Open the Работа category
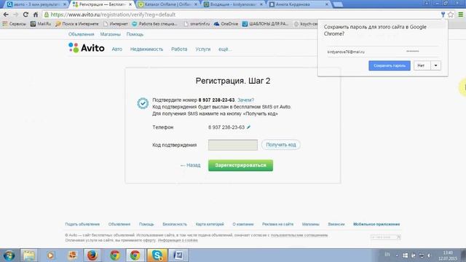 tap(179, 49)
